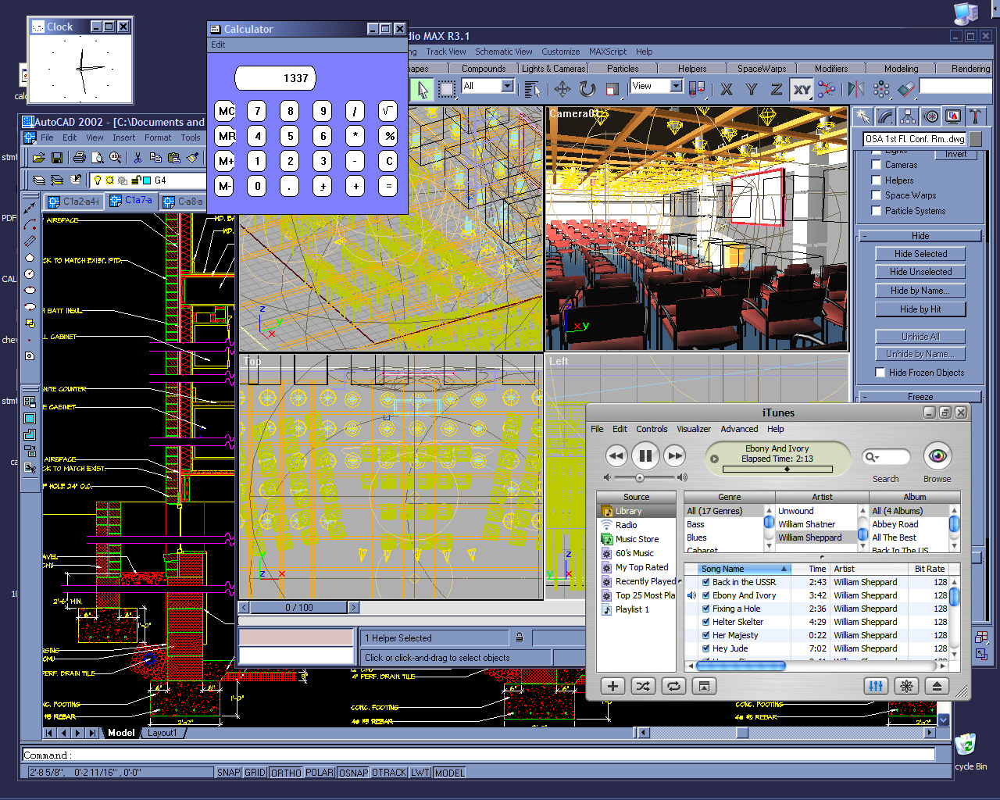Click Hide by Hit button
Screen dimensions: 1000x800
point(920,309)
